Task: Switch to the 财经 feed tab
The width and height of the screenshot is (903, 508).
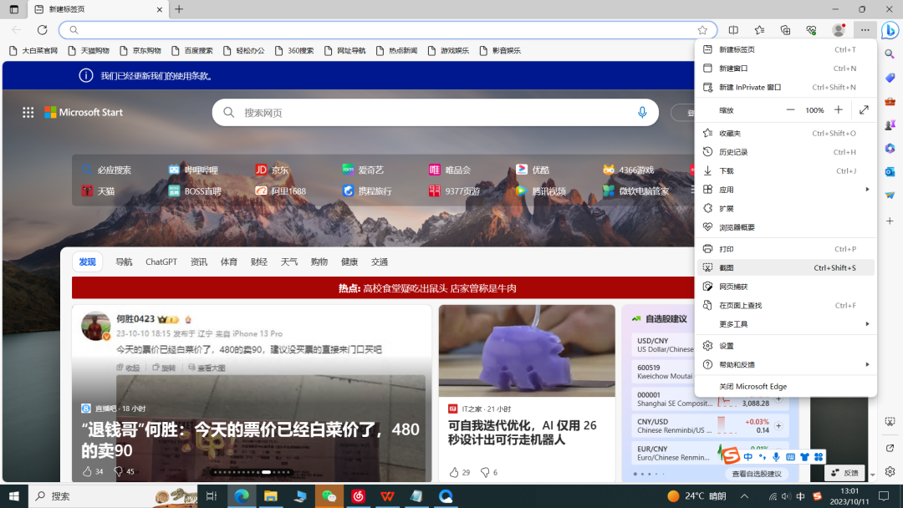Action: coord(258,262)
